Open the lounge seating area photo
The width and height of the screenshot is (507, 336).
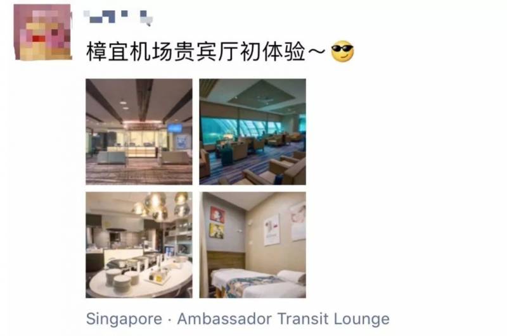click(x=252, y=132)
